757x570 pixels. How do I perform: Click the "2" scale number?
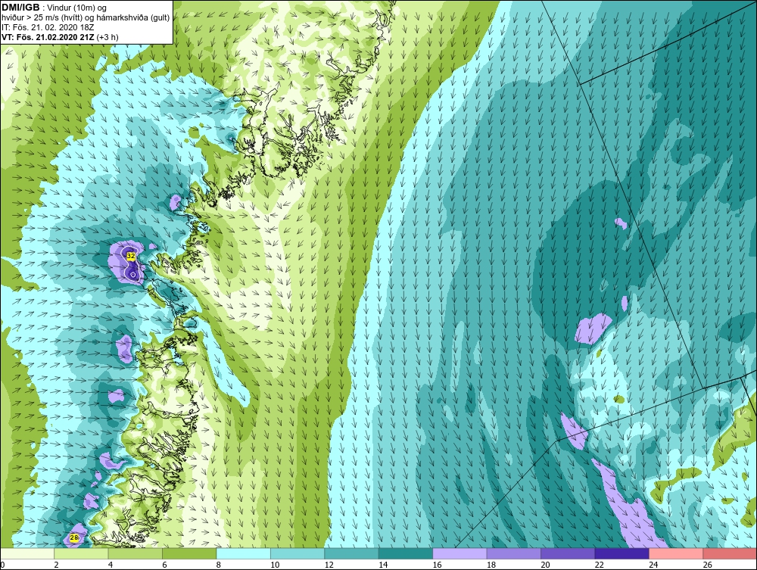tap(57, 565)
